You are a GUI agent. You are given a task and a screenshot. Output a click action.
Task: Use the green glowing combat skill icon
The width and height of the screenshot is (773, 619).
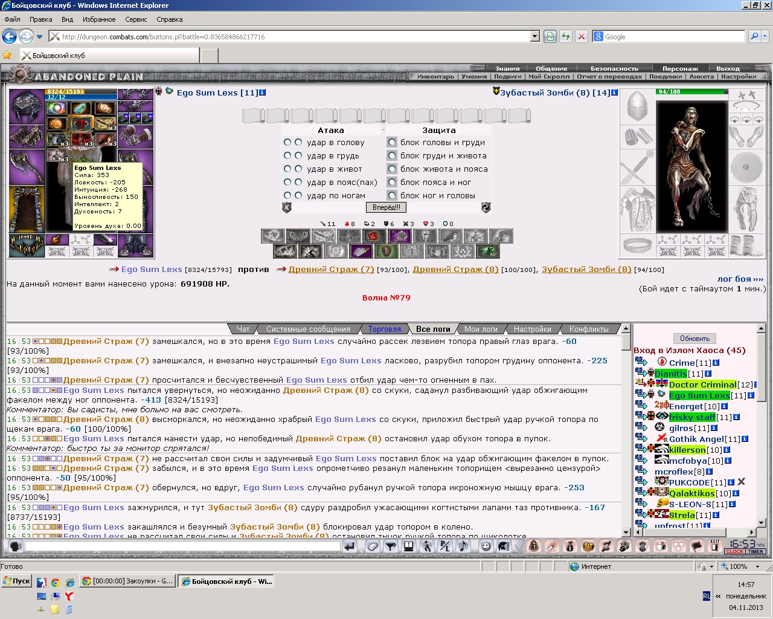(487, 251)
